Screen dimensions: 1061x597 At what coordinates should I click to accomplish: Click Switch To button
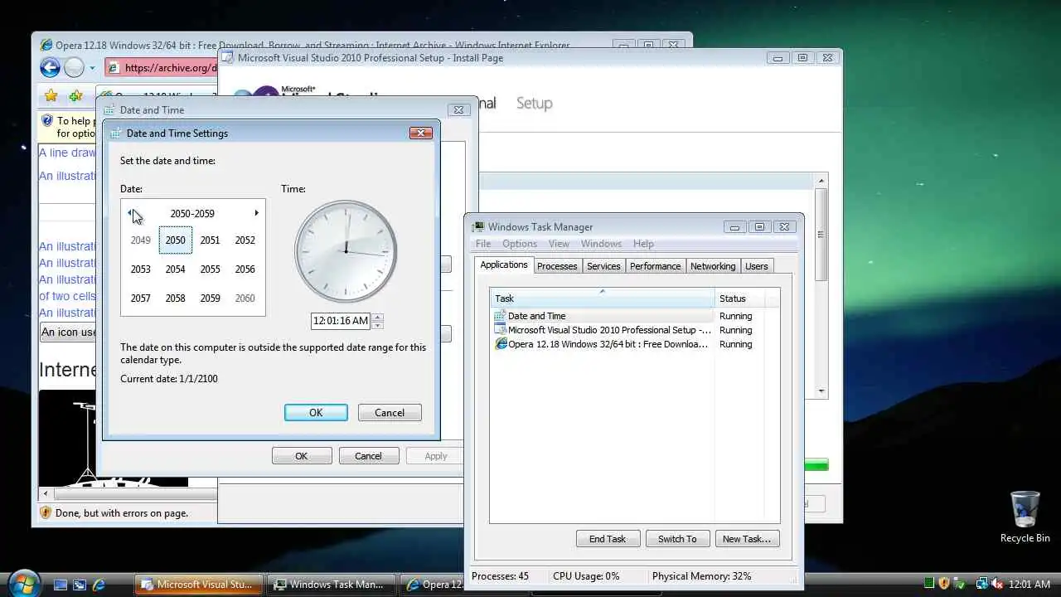click(x=677, y=539)
